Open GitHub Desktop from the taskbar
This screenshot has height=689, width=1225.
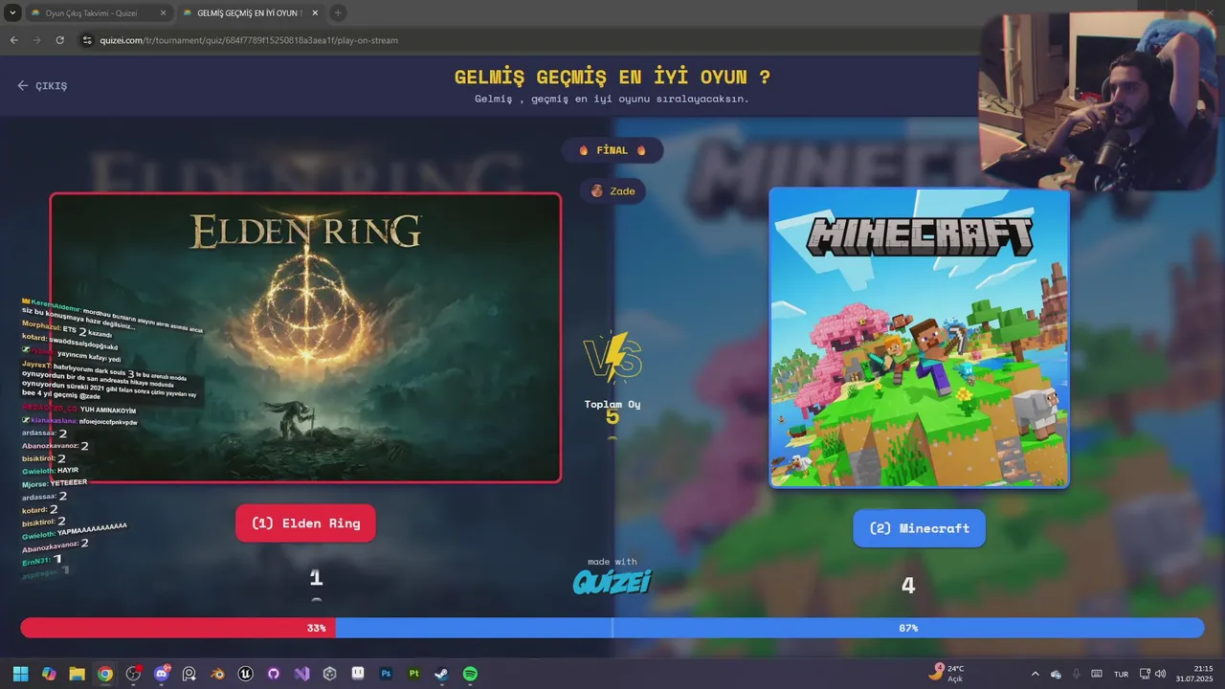(274, 674)
